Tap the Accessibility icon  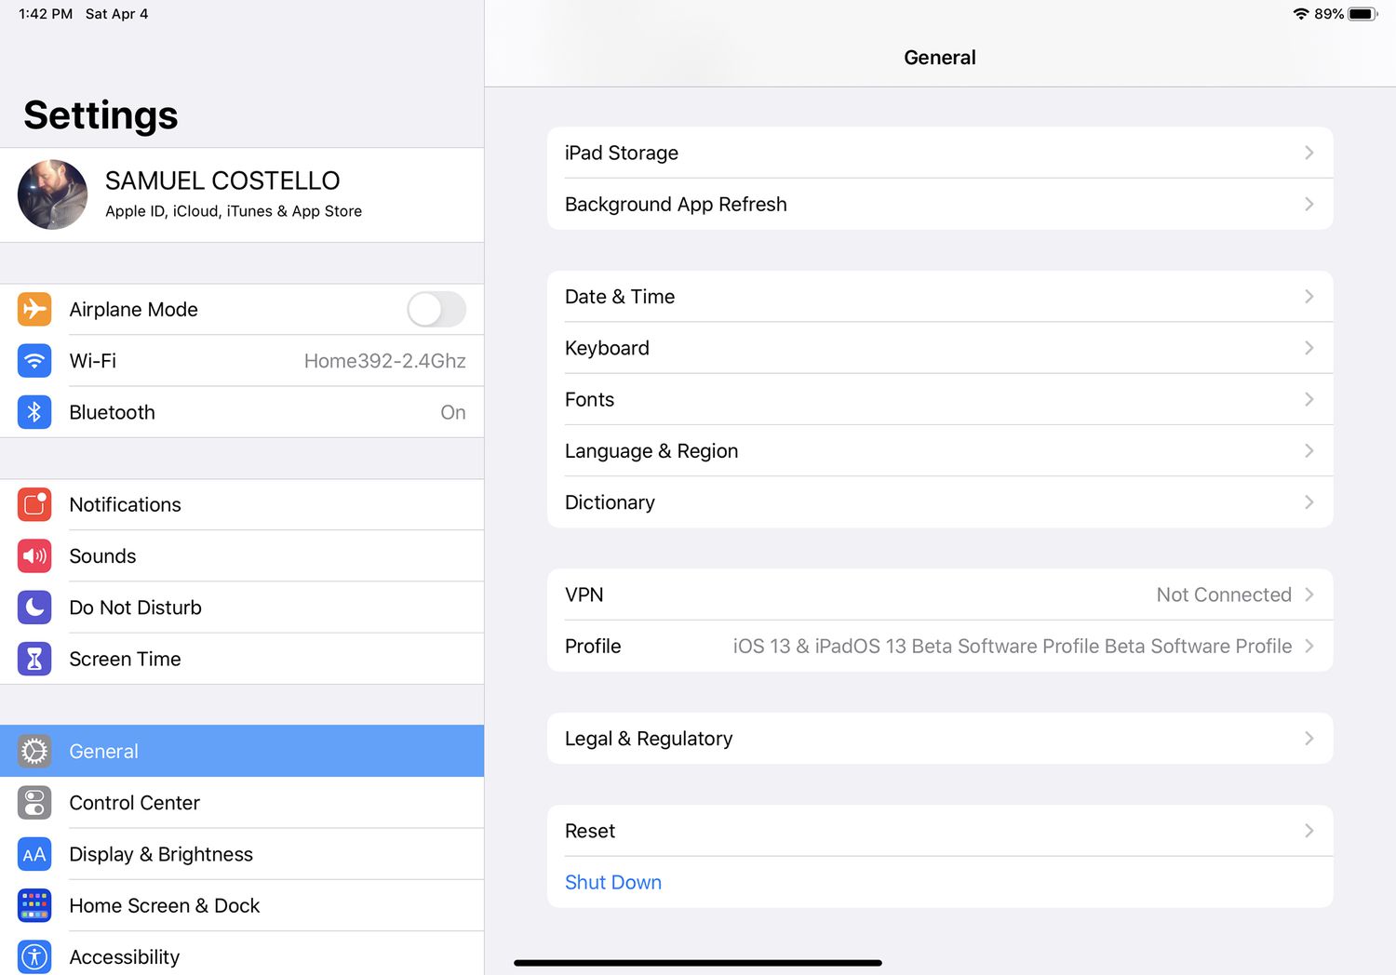[34, 956]
